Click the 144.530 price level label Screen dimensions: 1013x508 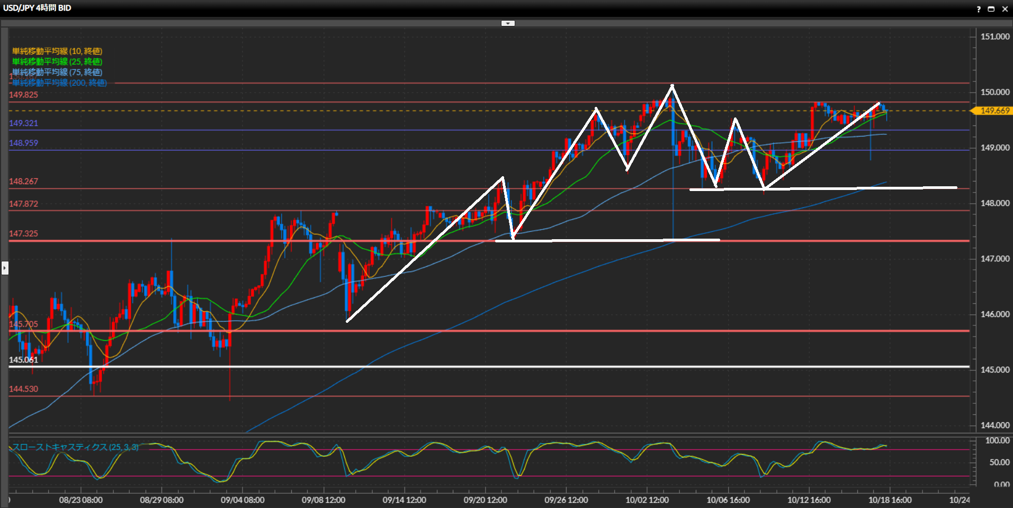23,389
